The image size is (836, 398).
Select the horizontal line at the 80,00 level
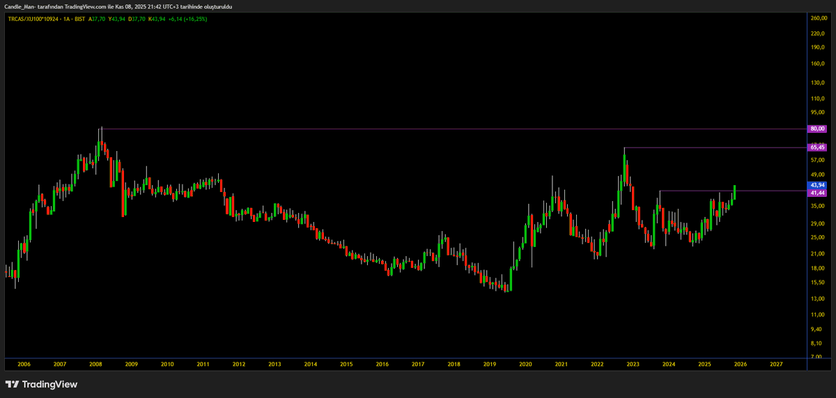pos(453,129)
